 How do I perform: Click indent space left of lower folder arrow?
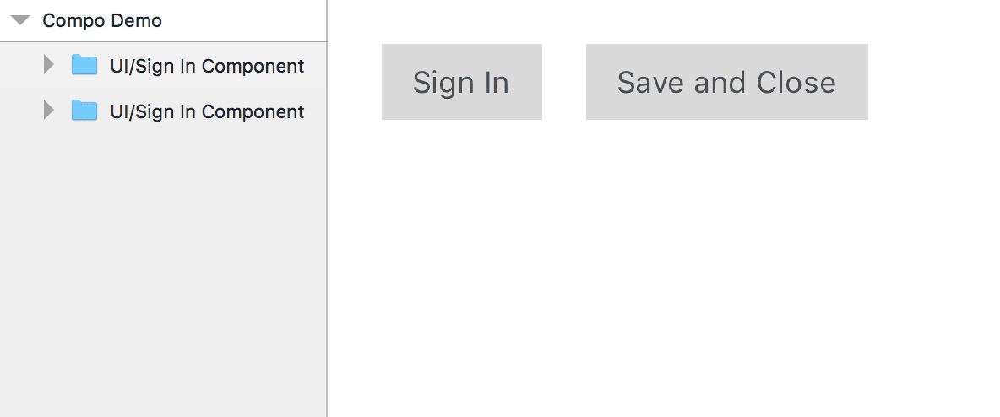click(x=20, y=111)
